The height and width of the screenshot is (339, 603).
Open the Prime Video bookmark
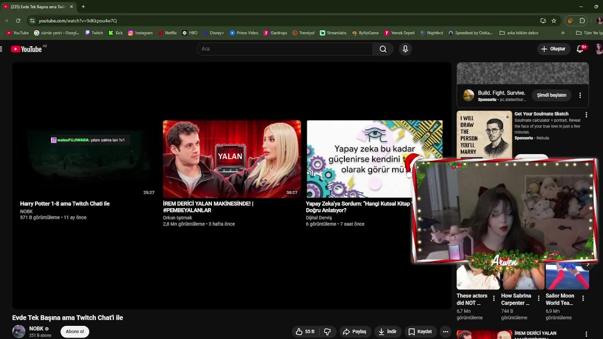[244, 33]
